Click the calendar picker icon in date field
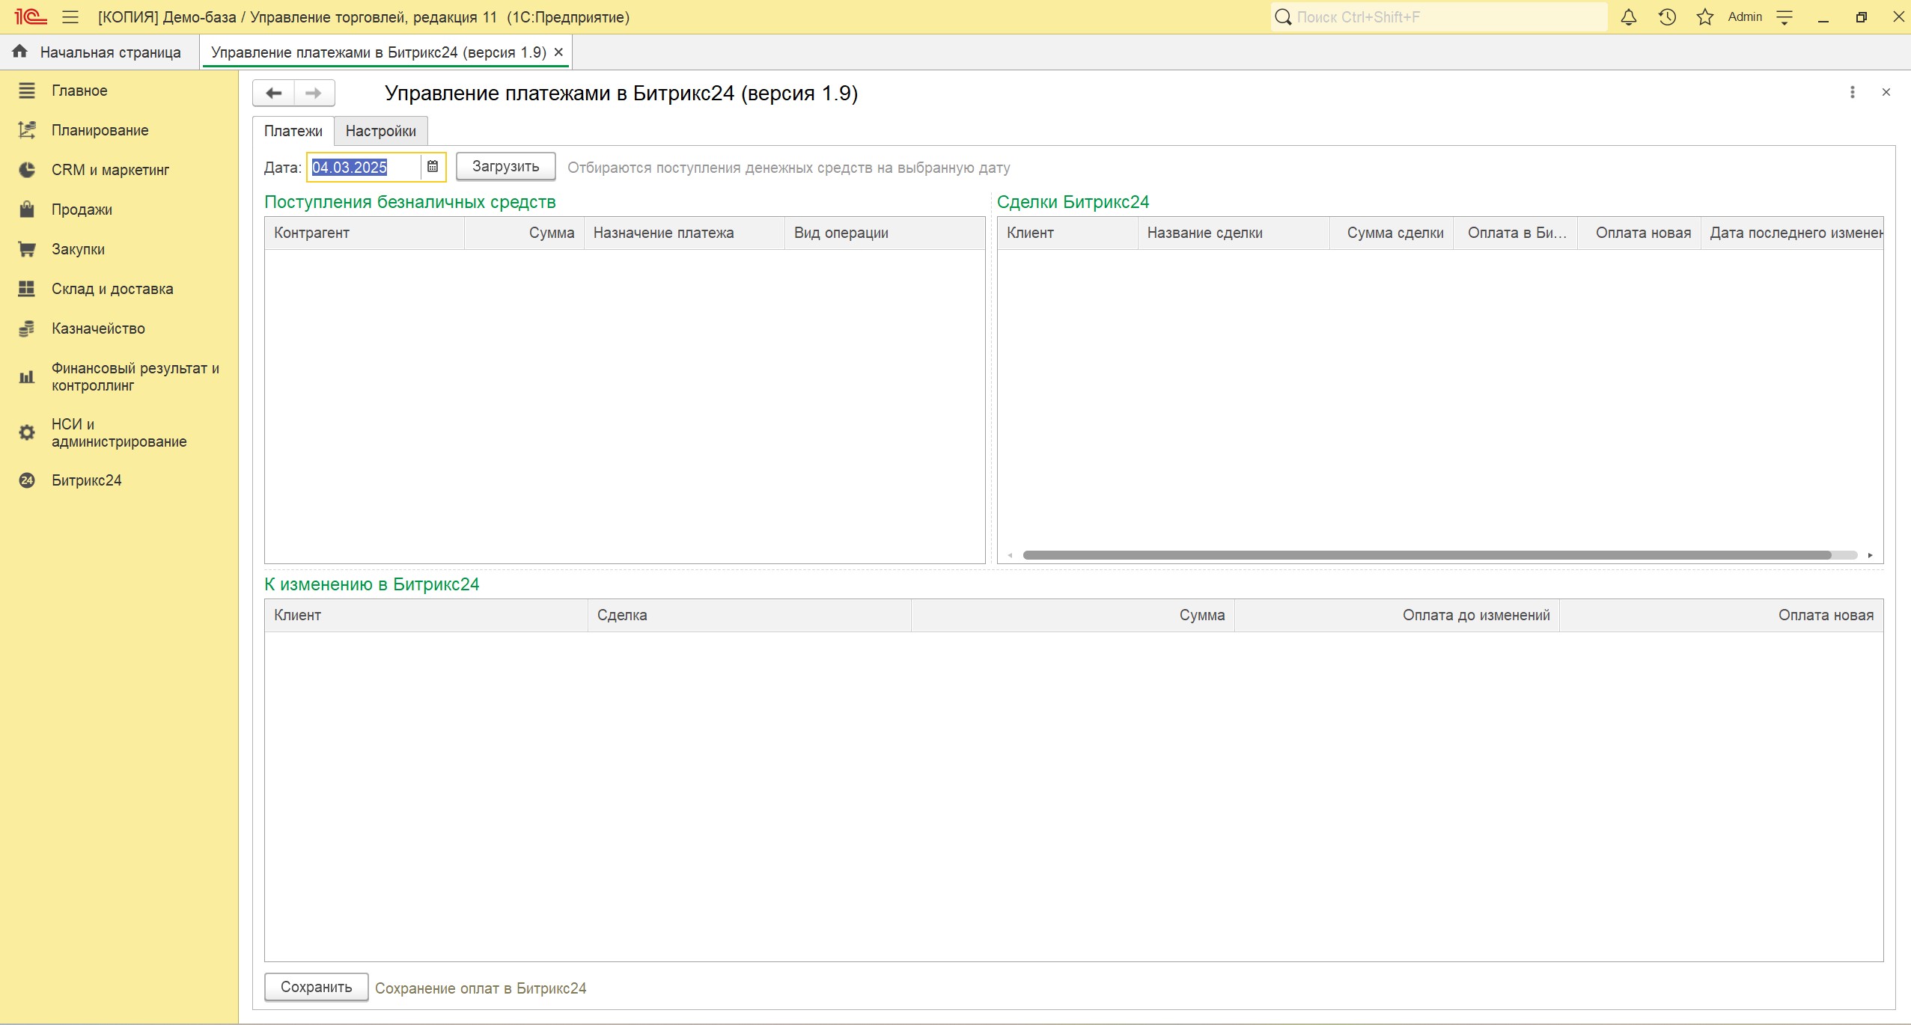The width and height of the screenshot is (1911, 1025). (433, 167)
